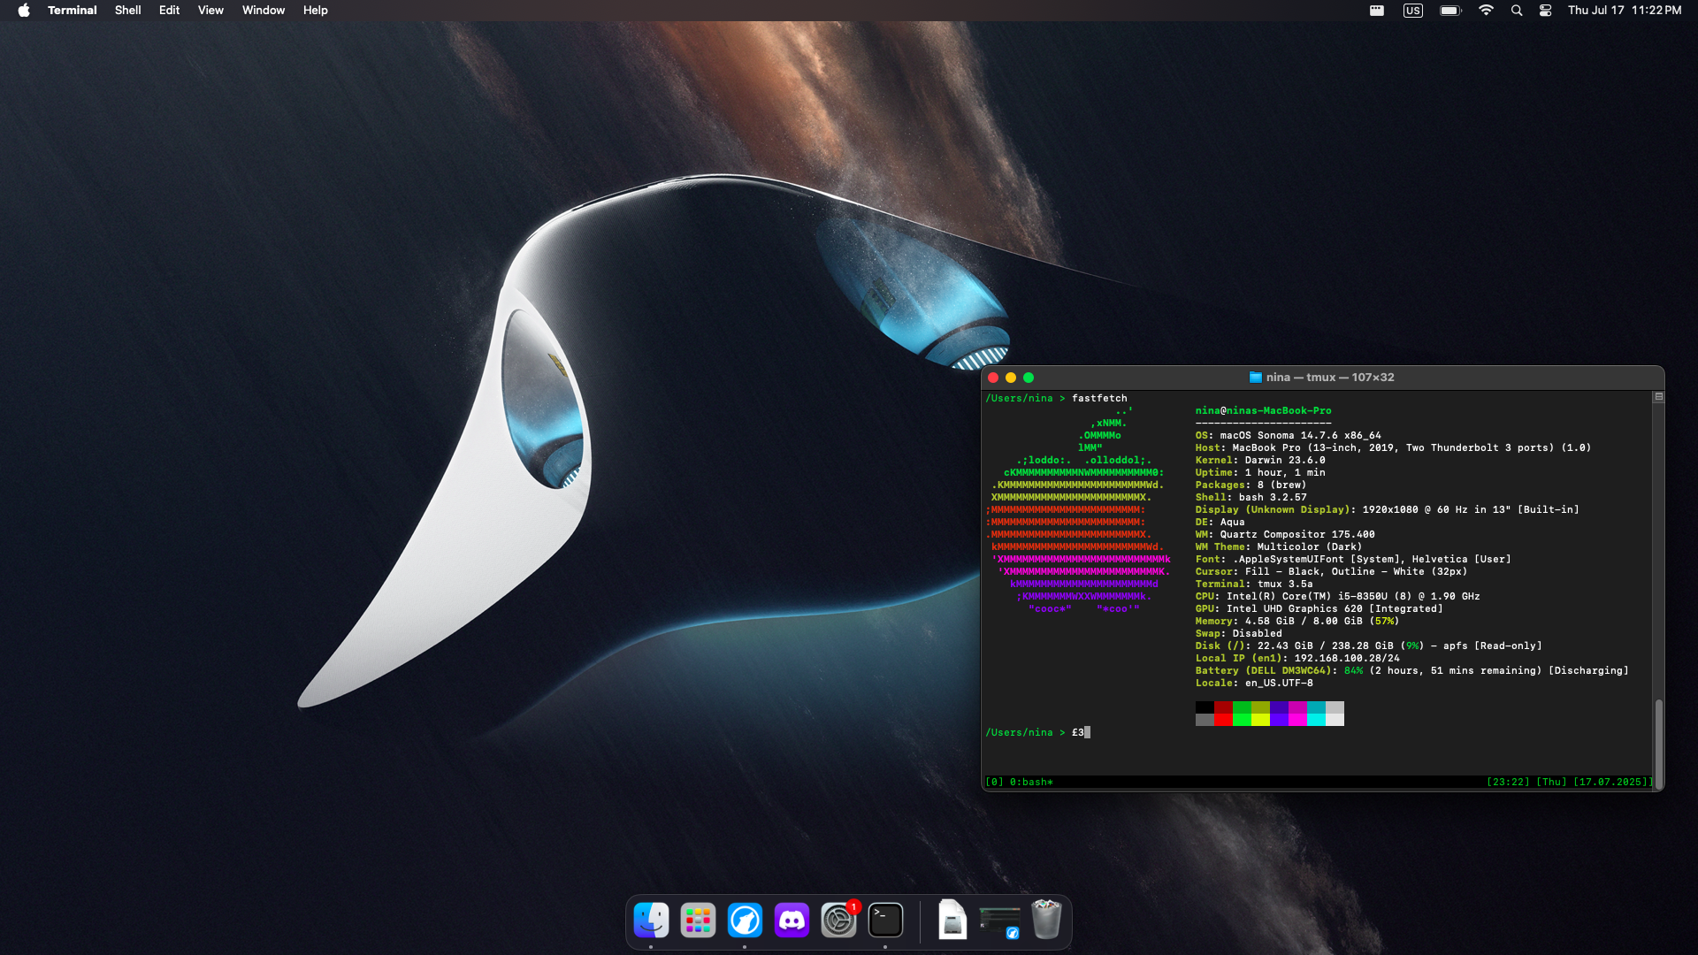The height and width of the screenshot is (955, 1698).
Task: Open the disk image document in the Dock
Action: [x=952, y=921]
